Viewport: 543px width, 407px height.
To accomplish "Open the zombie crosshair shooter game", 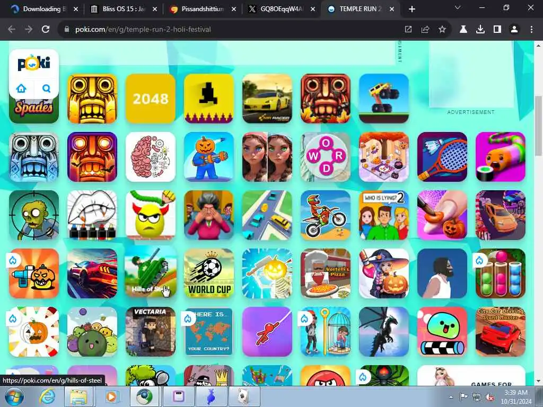I will [x=34, y=215].
